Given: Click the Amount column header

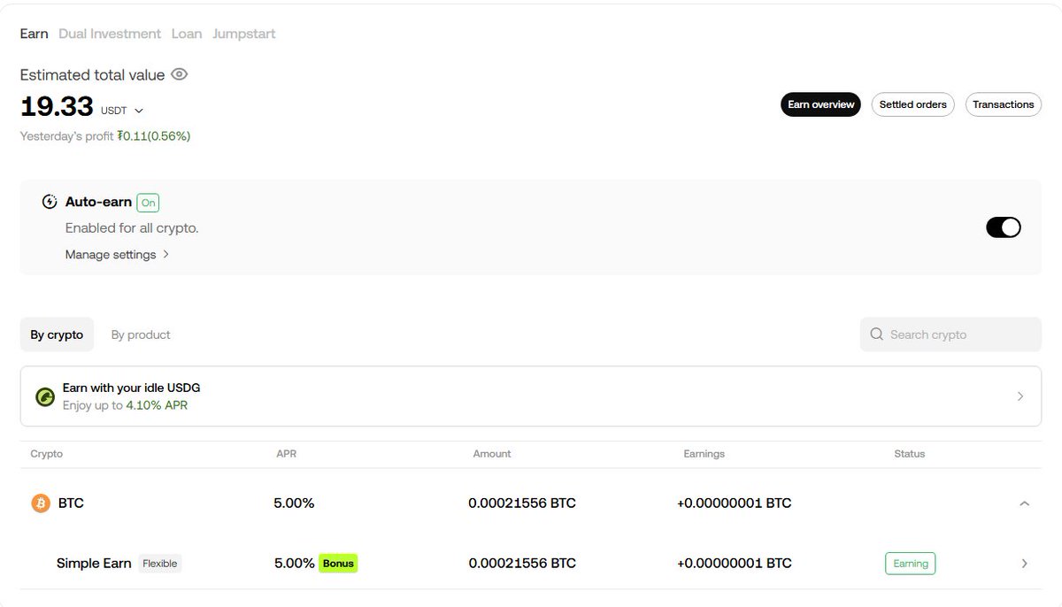Looking at the screenshot, I should pyautogui.click(x=492, y=454).
